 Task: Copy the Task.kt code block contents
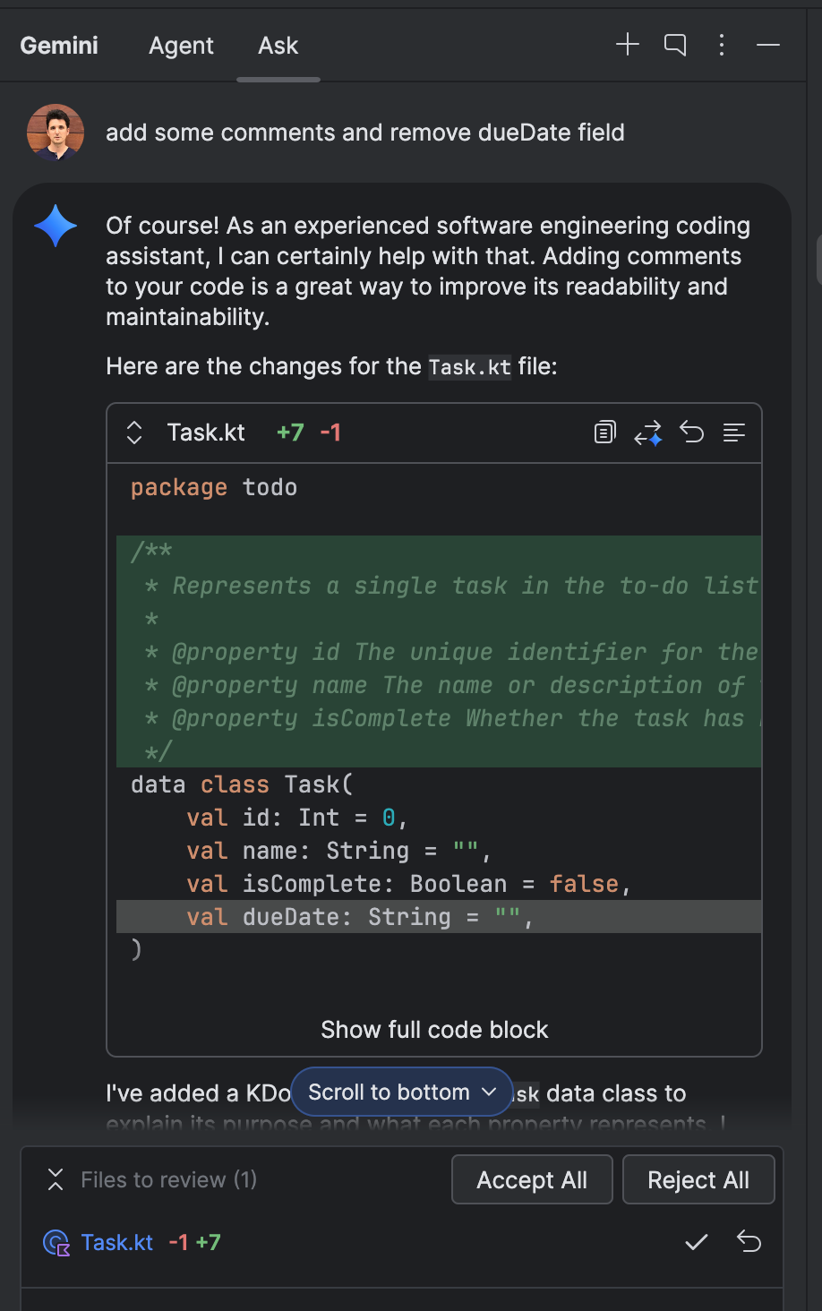[x=604, y=432]
